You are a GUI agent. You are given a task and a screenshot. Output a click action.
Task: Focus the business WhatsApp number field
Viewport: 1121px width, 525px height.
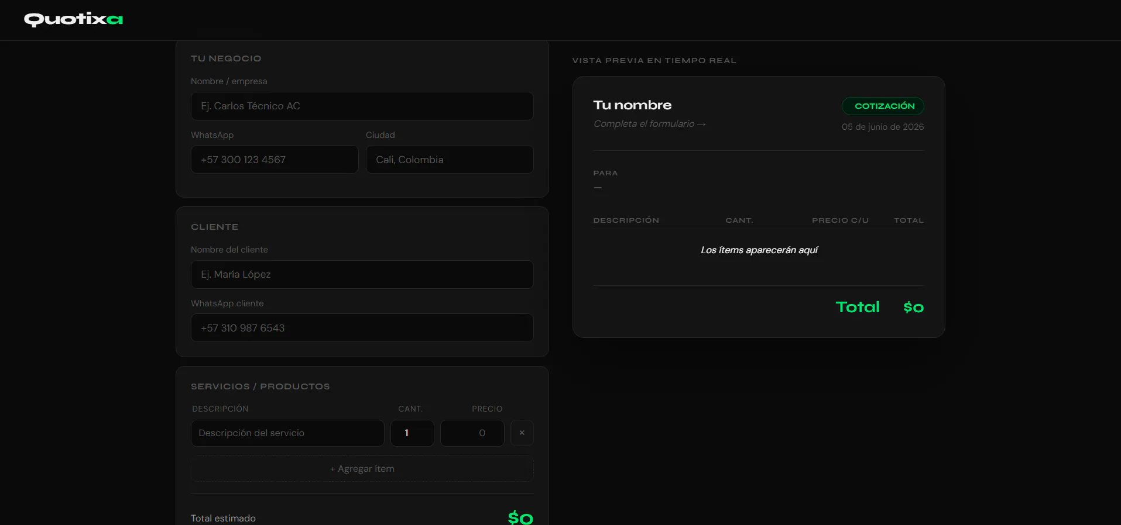[274, 160]
